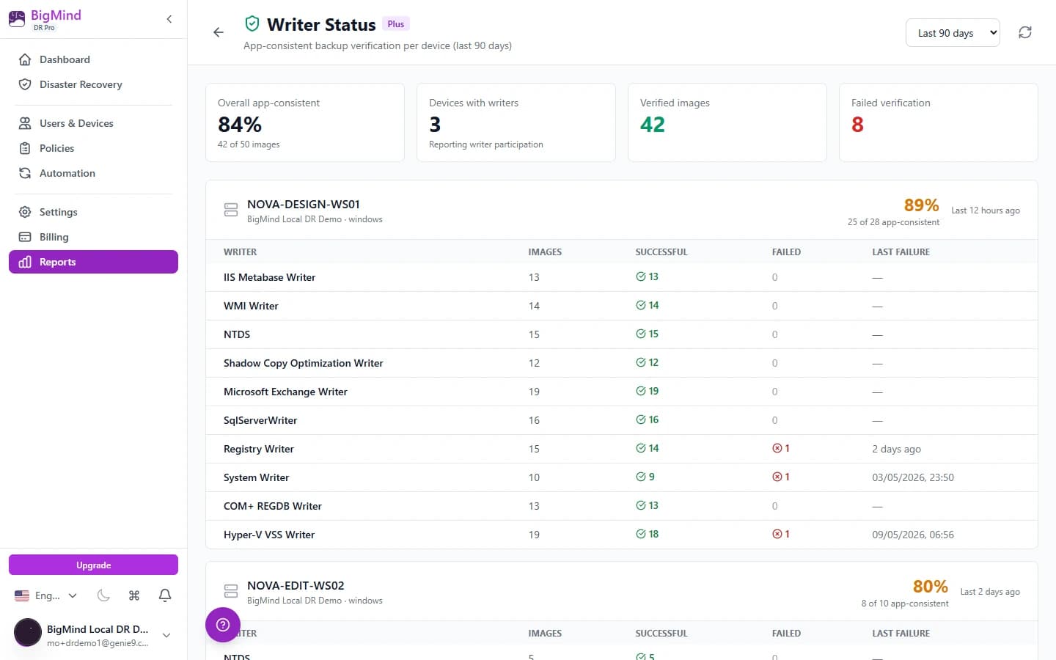This screenshot has width=1056, height=660.
Task: Click the '09/05/2026, 06:56' failure timestamp
Action: [913, 535]
